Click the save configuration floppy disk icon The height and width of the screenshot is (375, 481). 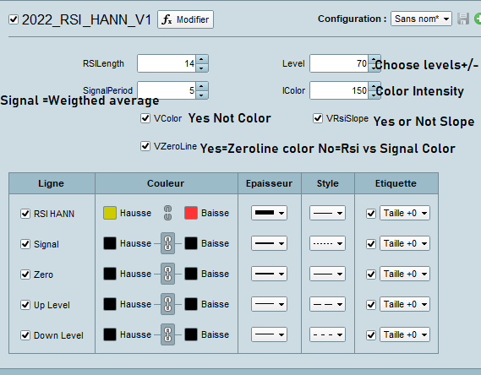pyautogui.click(x=463, y=19)
